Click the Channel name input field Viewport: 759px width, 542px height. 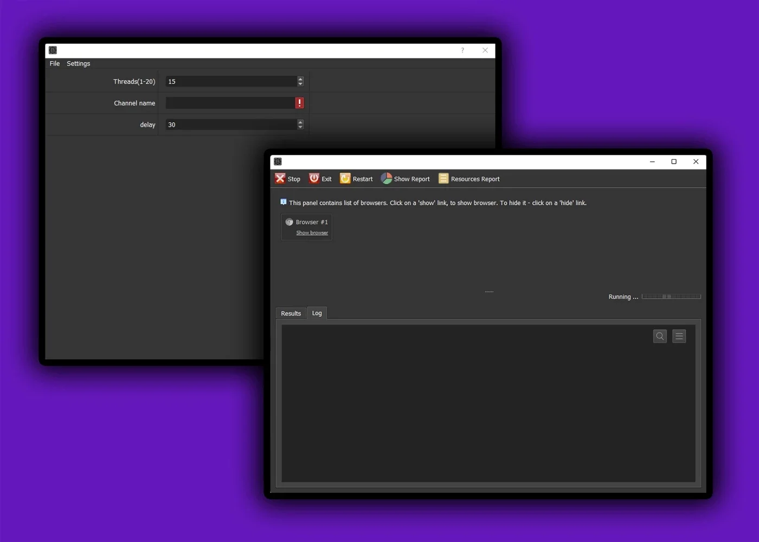(x=230, y=103)
